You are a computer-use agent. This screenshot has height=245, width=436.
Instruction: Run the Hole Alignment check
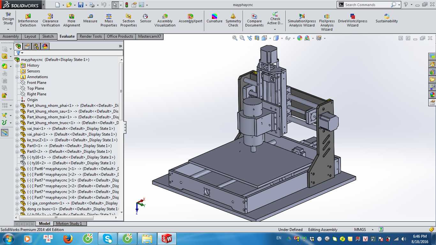pyautogui.click(x=71, y=20)
